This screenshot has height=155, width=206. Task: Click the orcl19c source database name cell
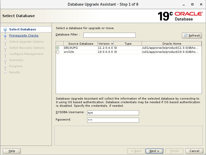[x=81, y=52]
